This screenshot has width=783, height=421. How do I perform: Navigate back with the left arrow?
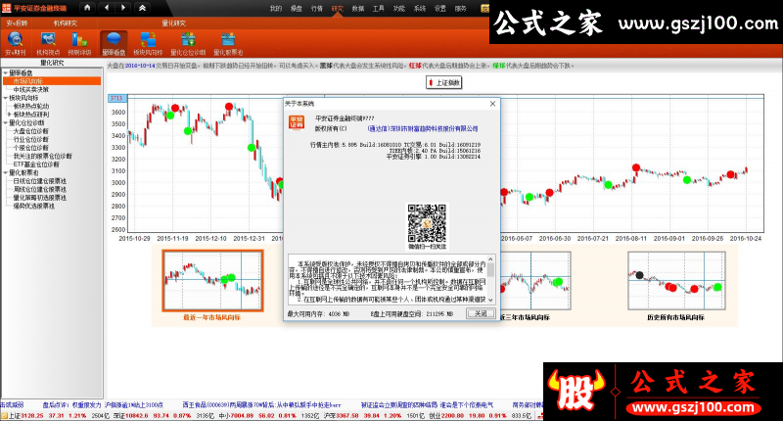(107, 8)
